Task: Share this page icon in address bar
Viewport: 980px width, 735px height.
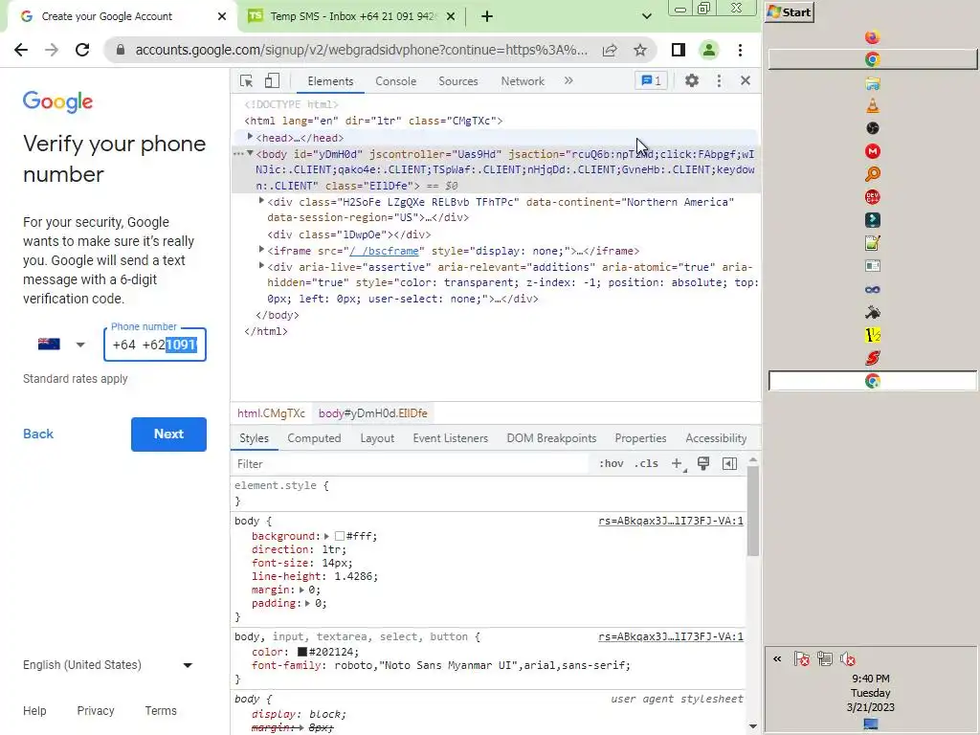Action: 610,50
